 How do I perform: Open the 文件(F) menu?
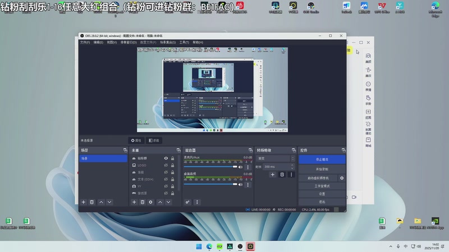[x=85, y=43]
